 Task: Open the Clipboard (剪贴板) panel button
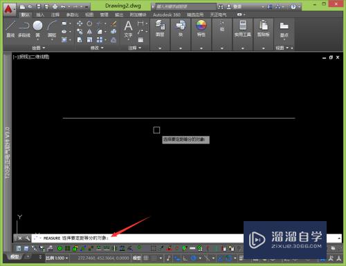(x=263, y=29)
